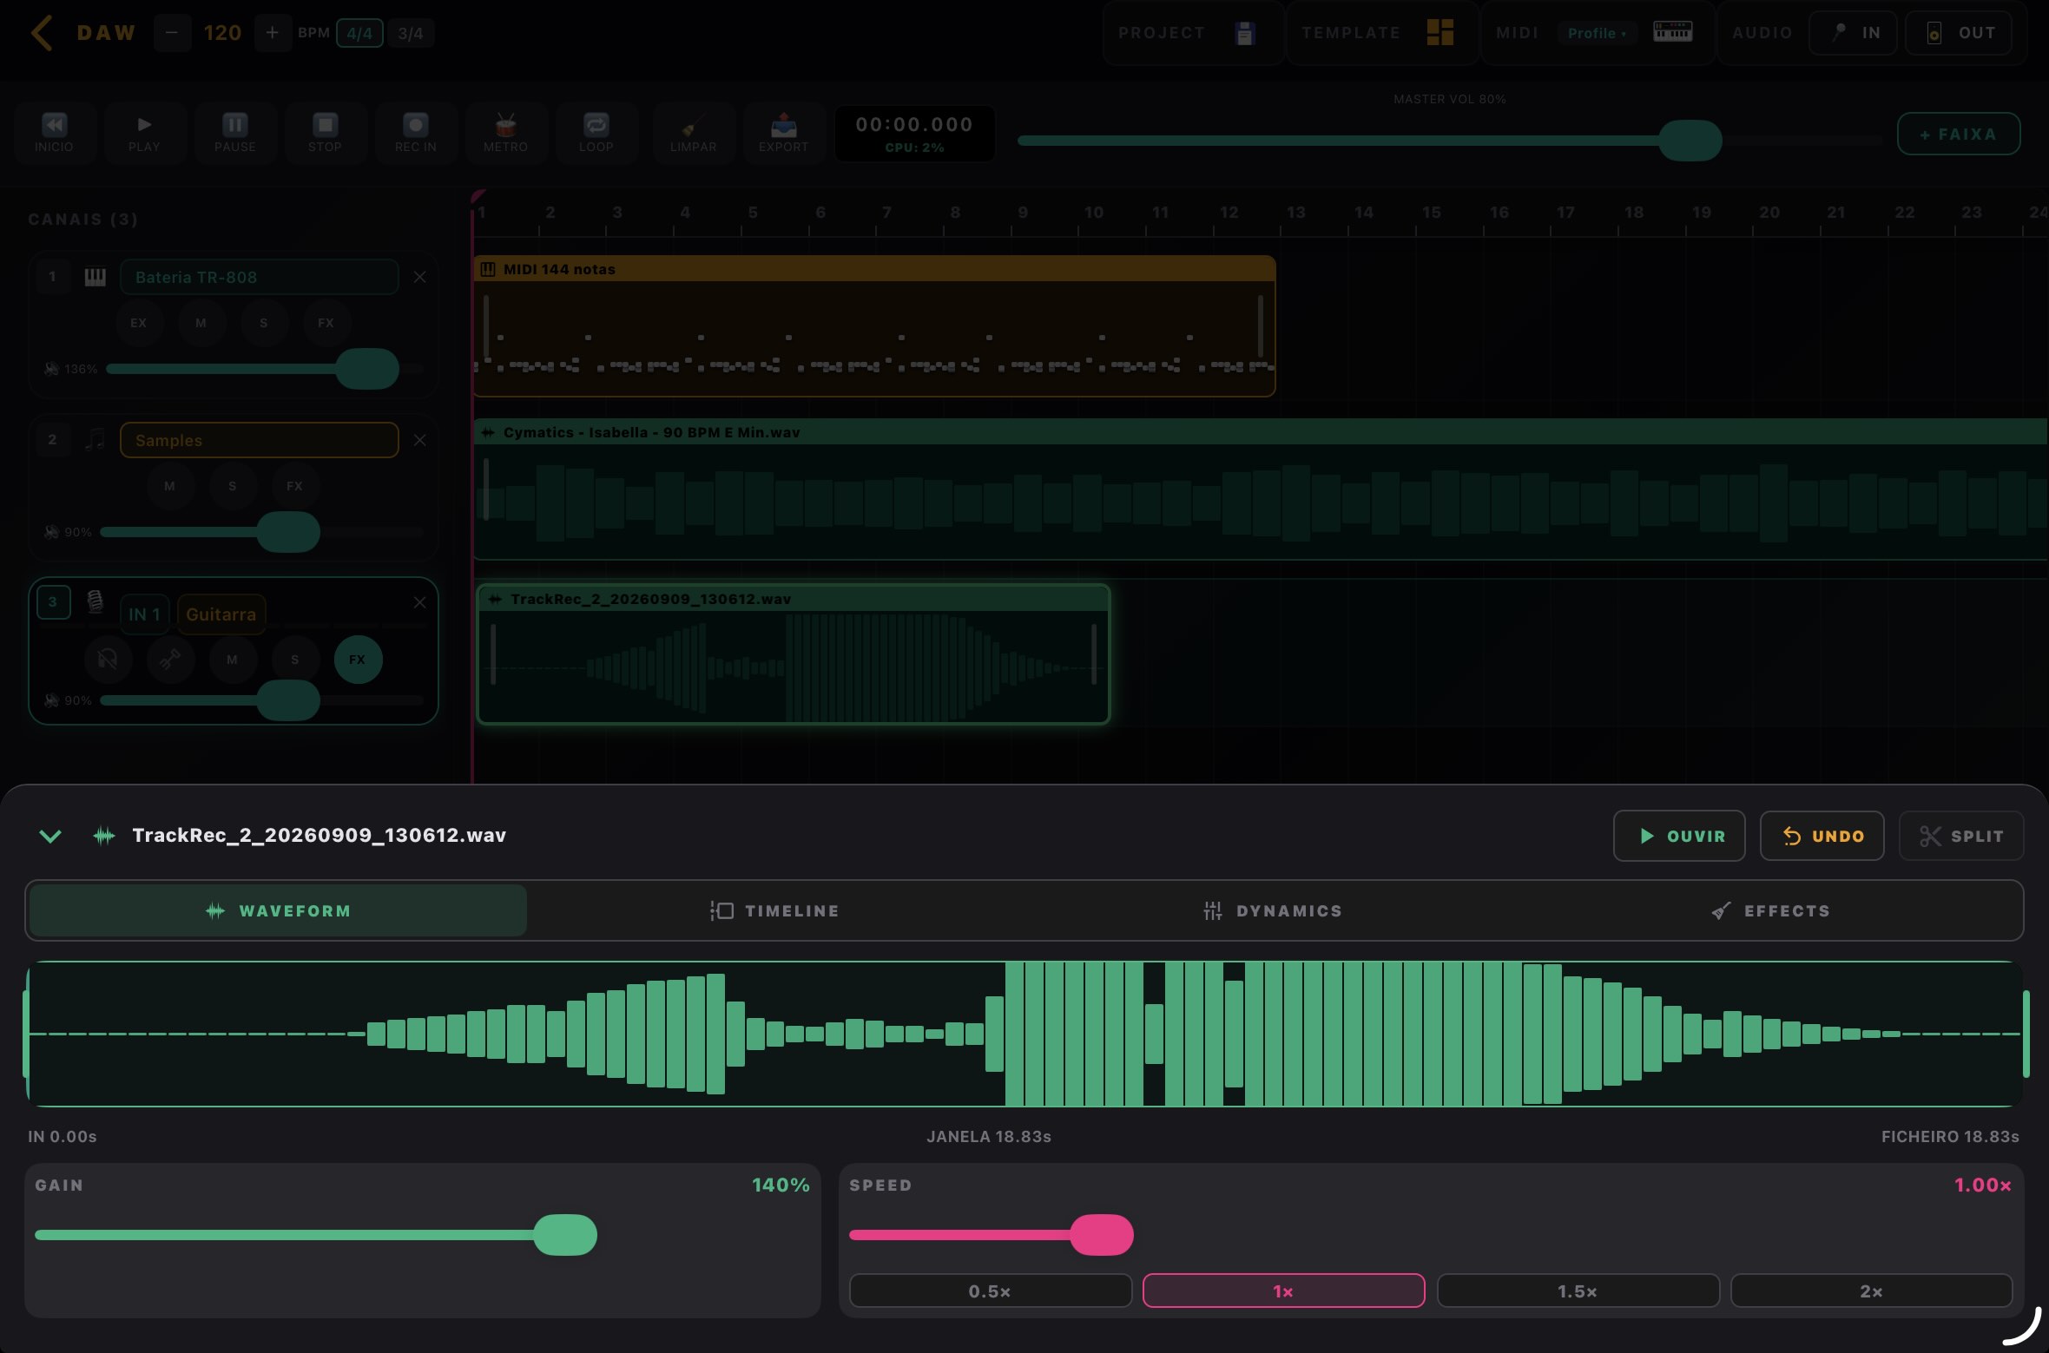Open FX for Bateria TR-808 track

326,323
